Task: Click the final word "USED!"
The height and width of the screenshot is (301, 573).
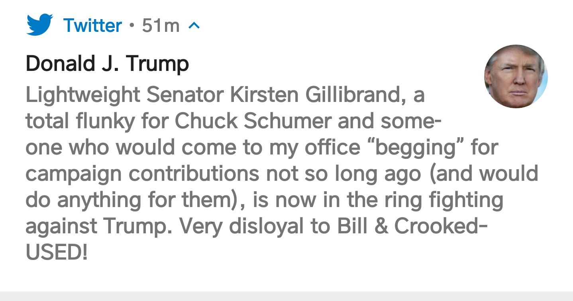Action: 56,252
